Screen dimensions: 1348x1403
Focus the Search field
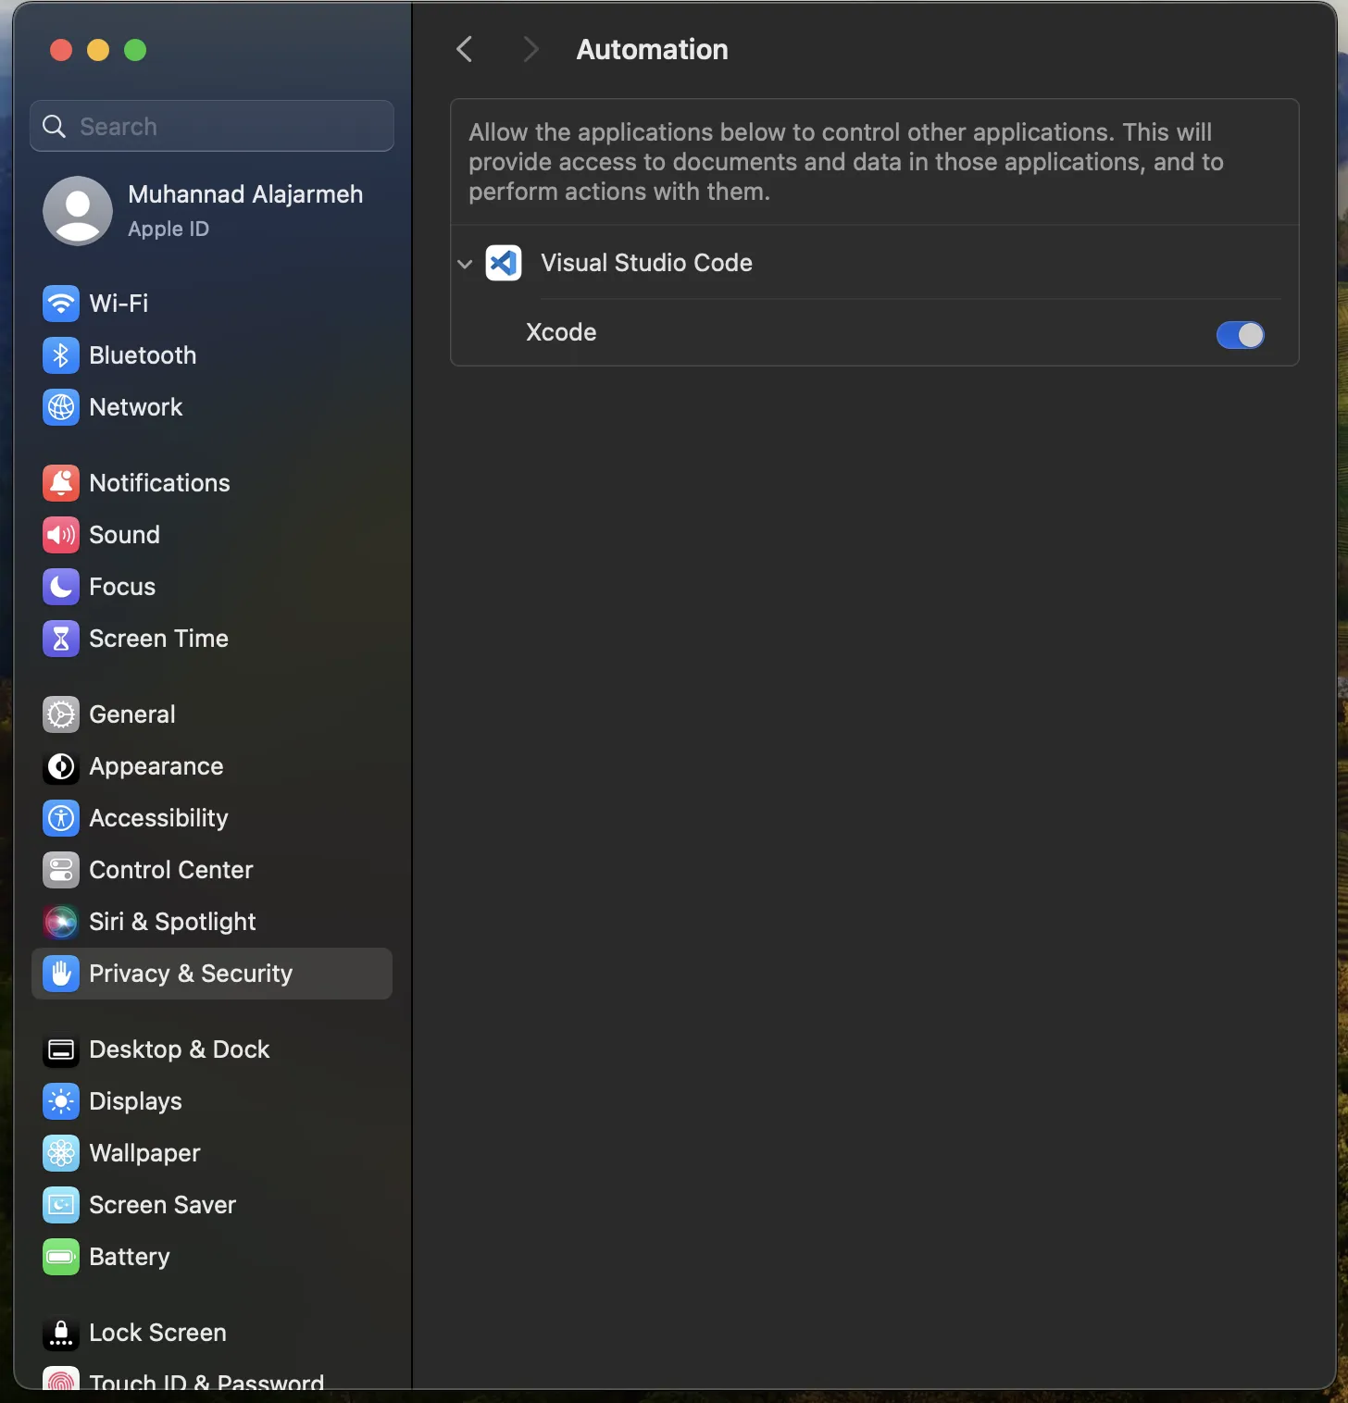click(212, 126)
